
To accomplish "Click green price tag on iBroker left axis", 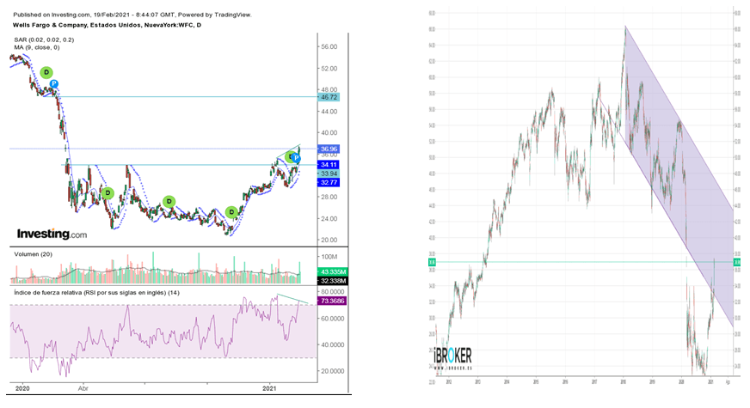I will (433, 262).
